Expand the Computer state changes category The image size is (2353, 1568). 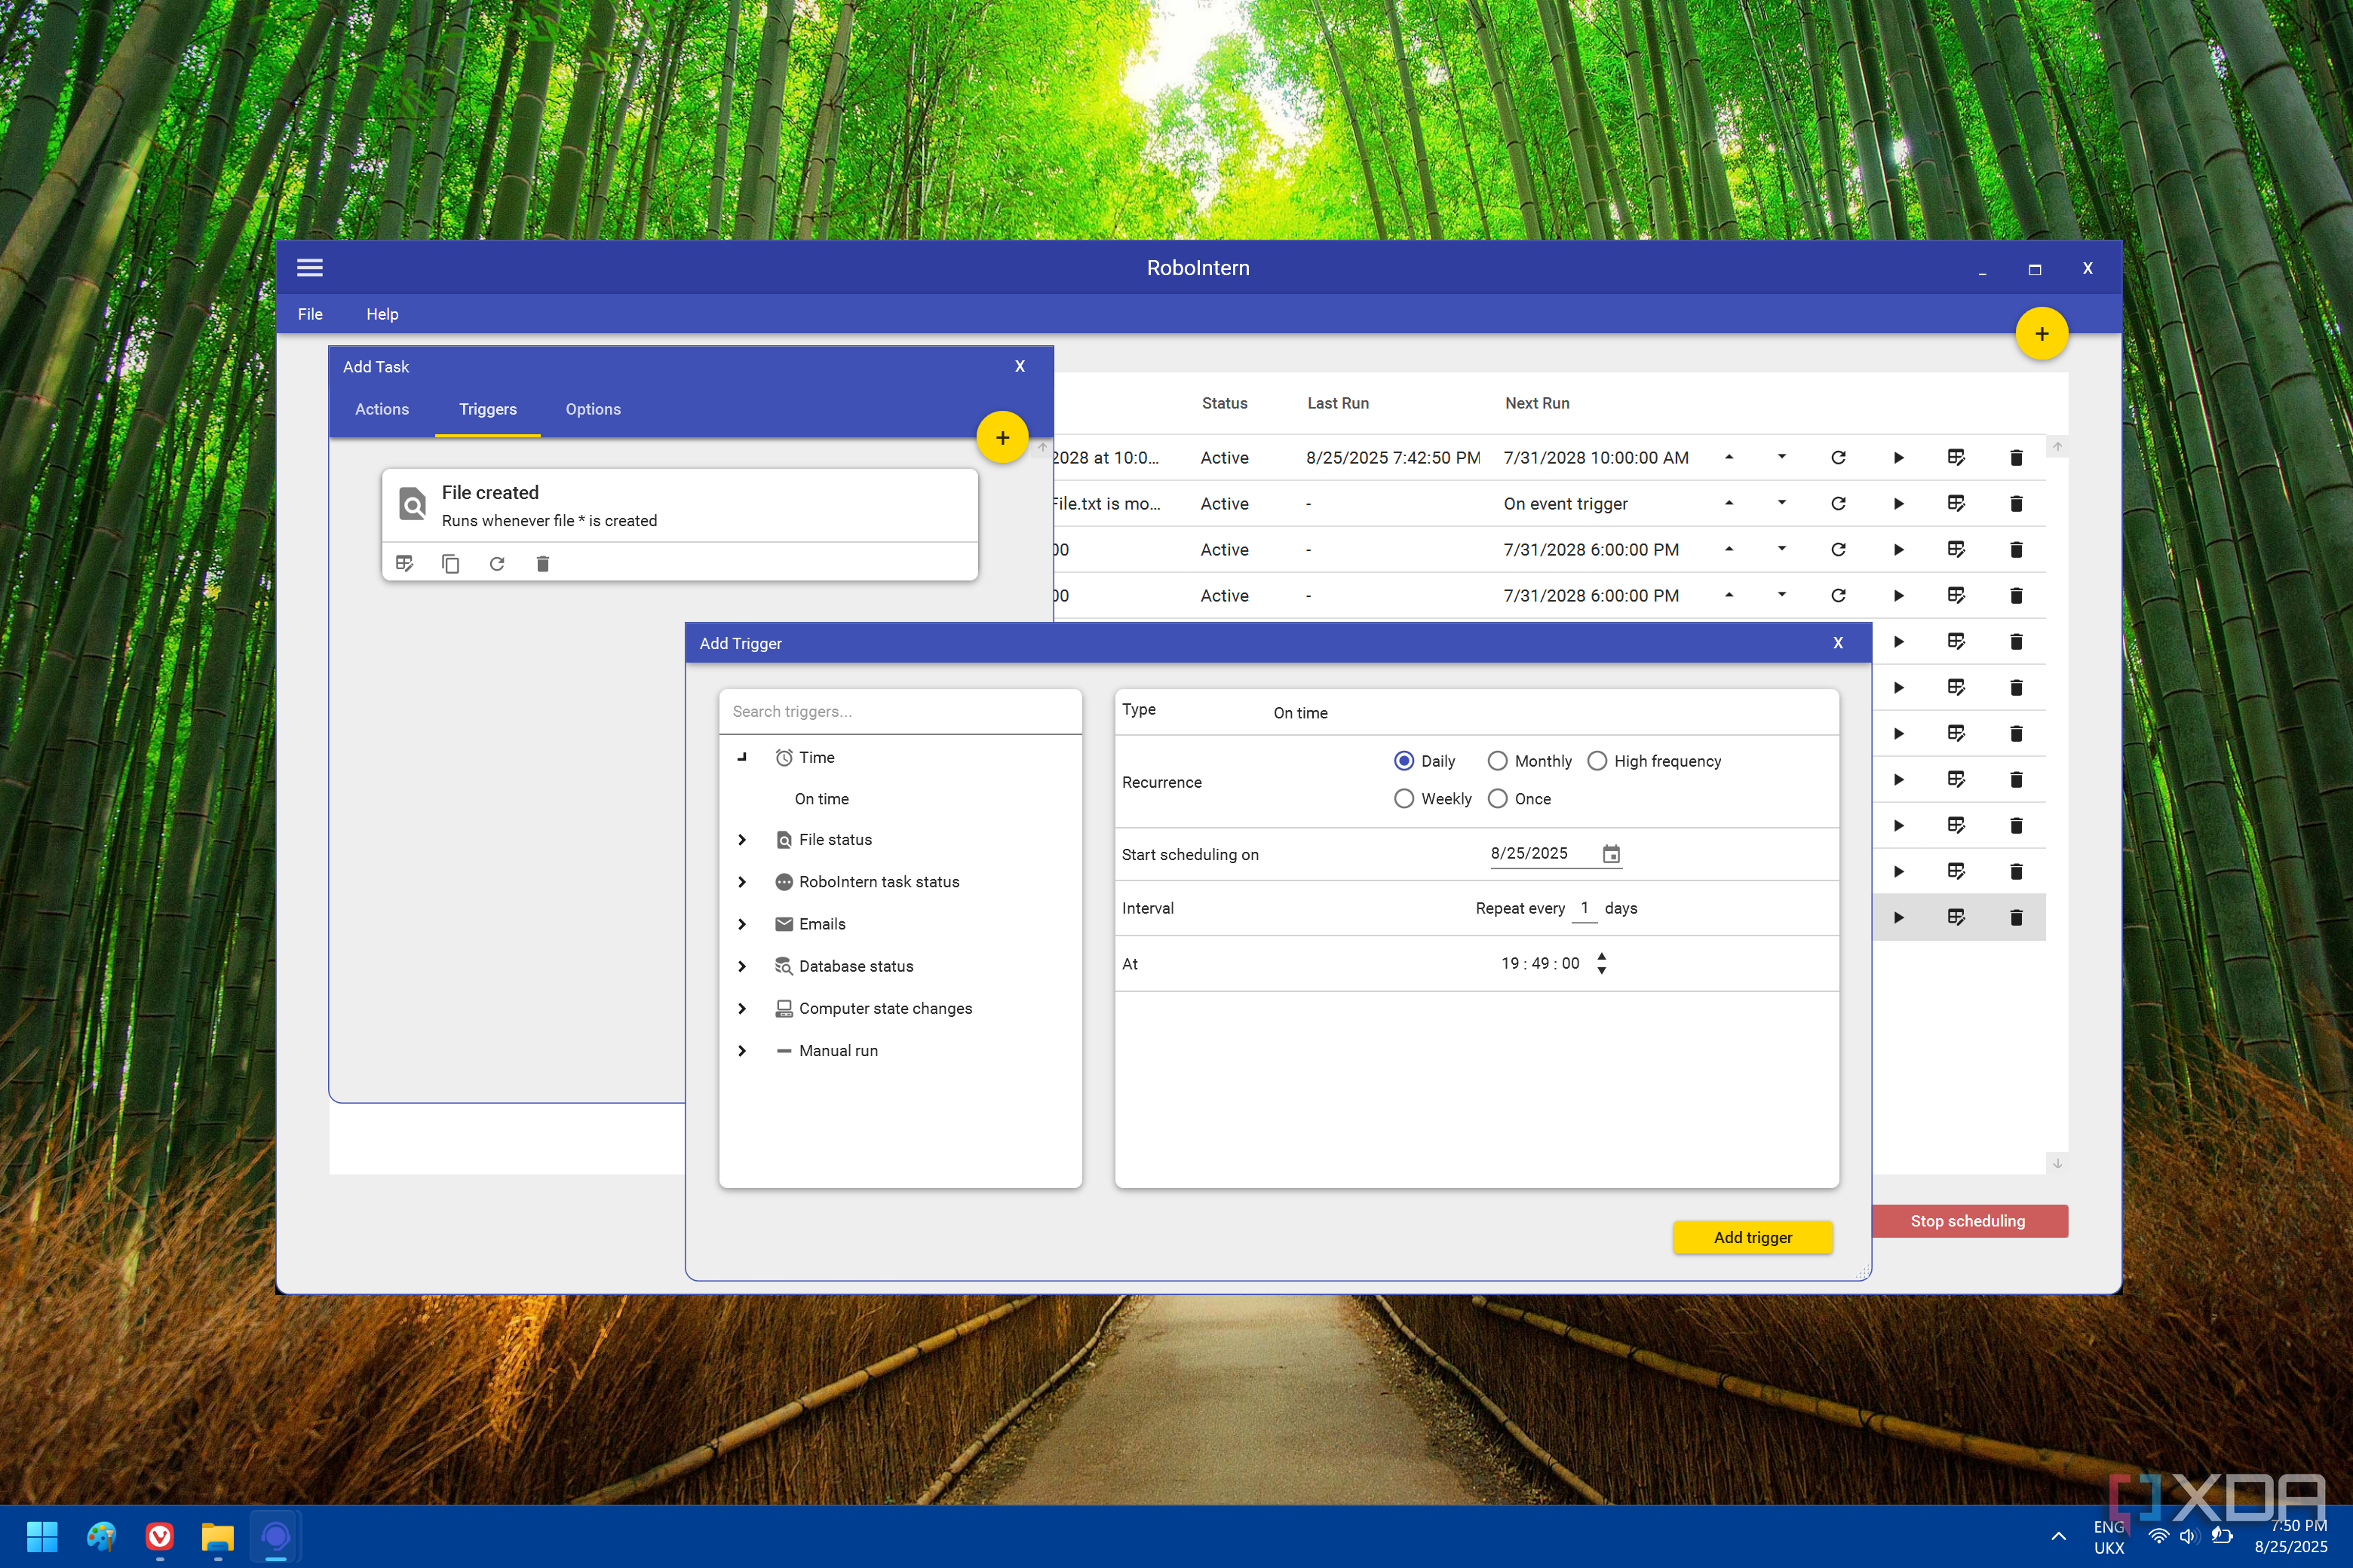pos(742,1008)
